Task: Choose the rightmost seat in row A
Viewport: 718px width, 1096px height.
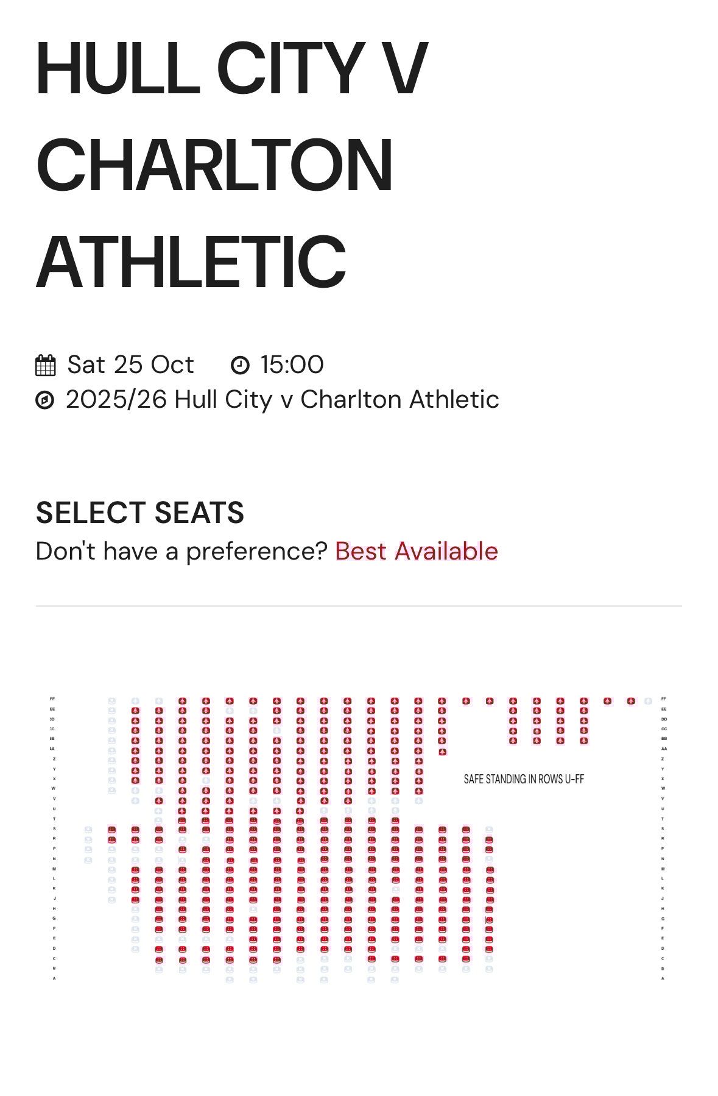Action: 395,980
